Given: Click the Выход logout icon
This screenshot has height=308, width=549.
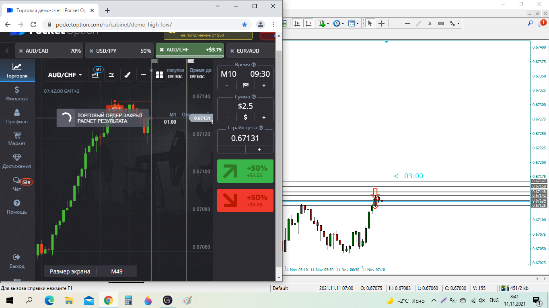Looking at the screenshot, I should (17, 257).
